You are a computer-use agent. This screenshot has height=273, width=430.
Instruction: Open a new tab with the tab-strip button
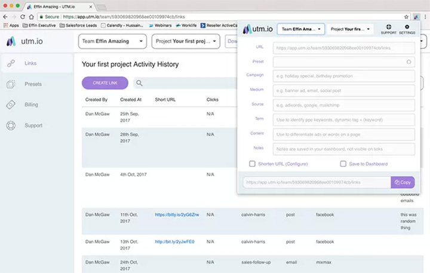(x=101, y=7)
